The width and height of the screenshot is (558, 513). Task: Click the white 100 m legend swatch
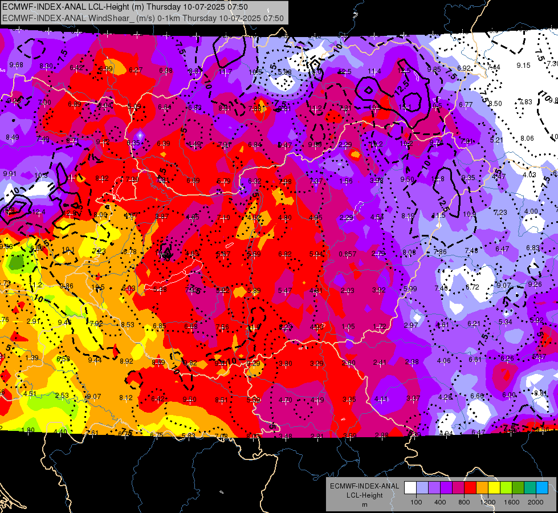click(x=410, y=488)
